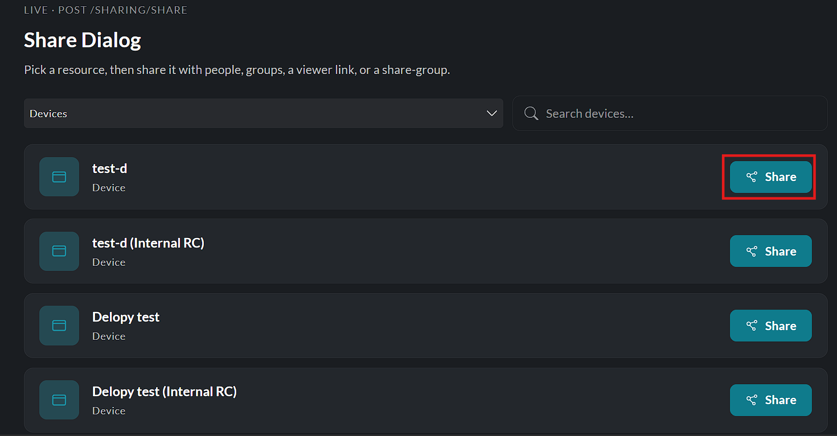Click the device icon for Delopy test (Internal RC)

(x=59, y=400)
